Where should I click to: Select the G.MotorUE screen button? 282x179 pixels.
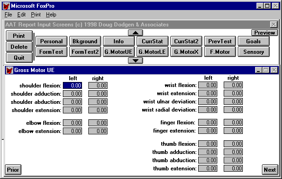pos(119,52)
